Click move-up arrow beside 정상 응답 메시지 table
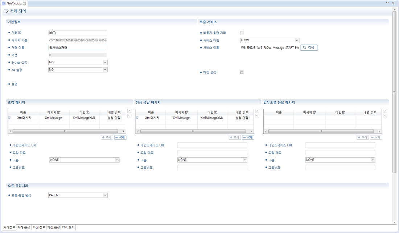The width and height of the screenshot is (399, 233). pyautogui.click(x=257, y=111)
